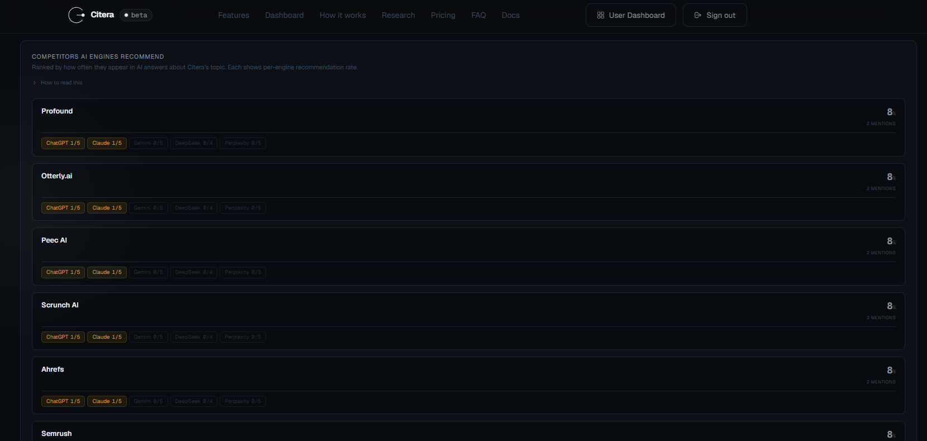Select the Ahrefs competitor name
927x441 pixels.
[53, 369]
